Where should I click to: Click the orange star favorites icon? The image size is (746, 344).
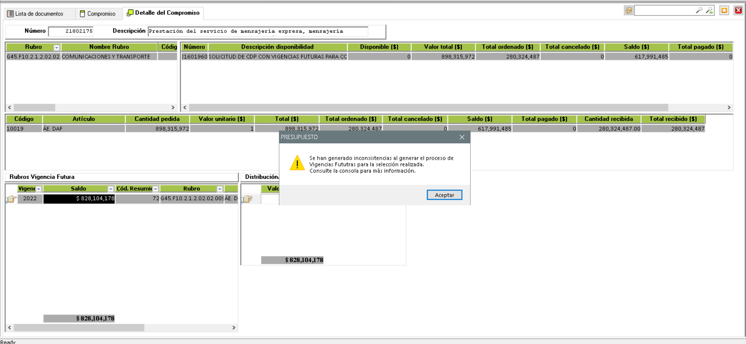coord(724,11)
